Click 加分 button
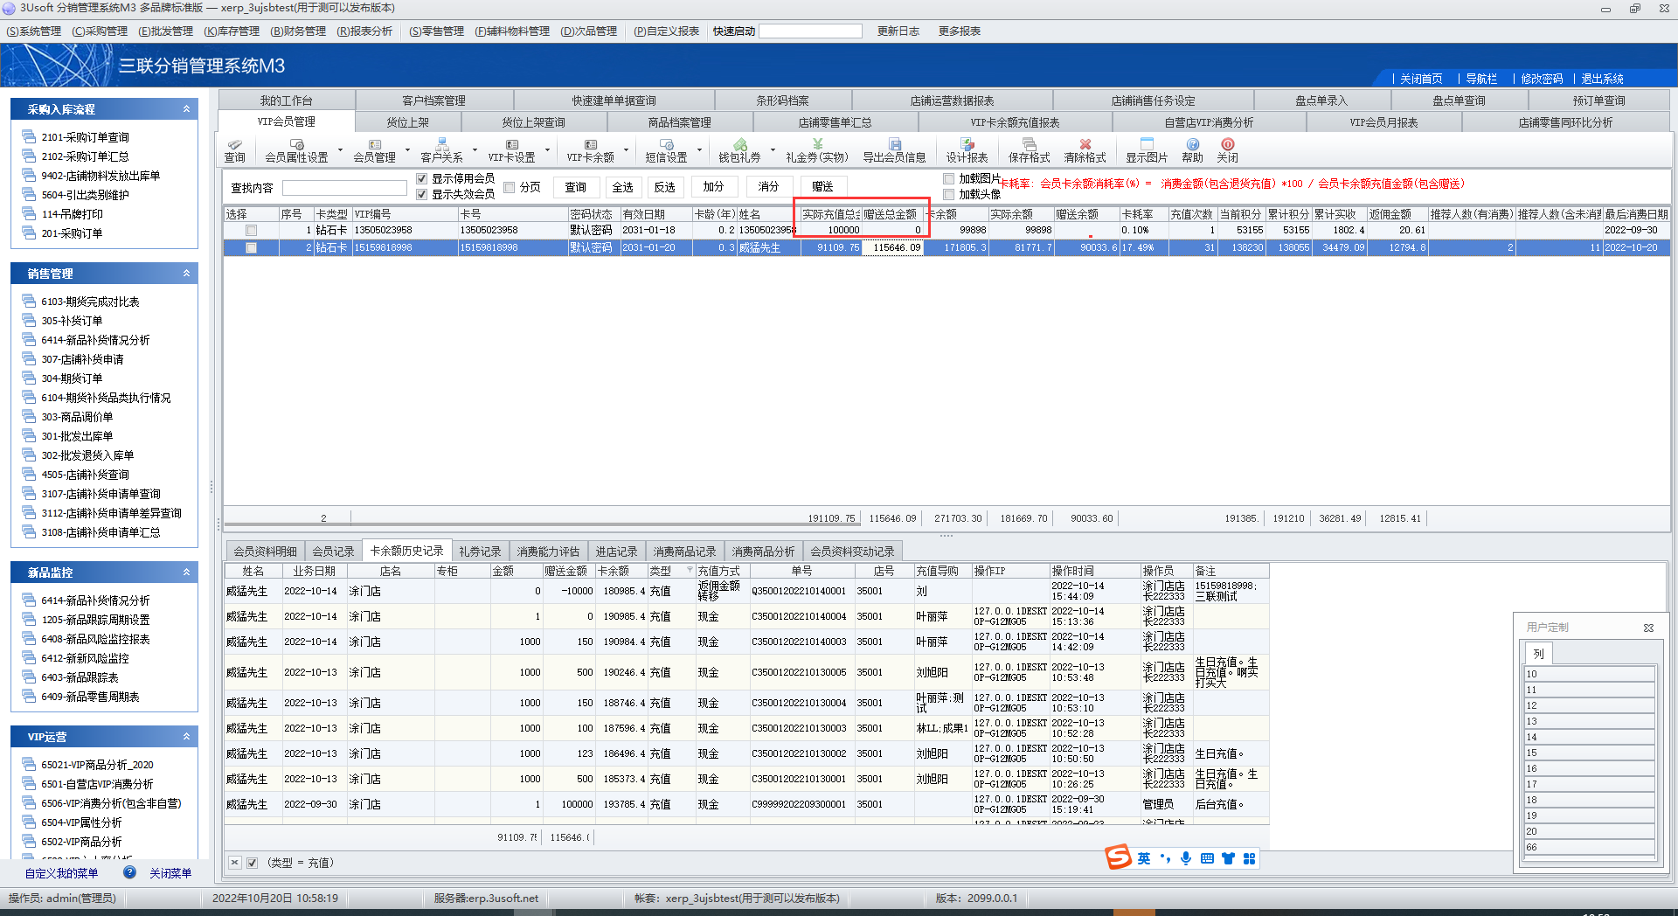The height and width of the screenshot is (916, 1678). (713, 187)
